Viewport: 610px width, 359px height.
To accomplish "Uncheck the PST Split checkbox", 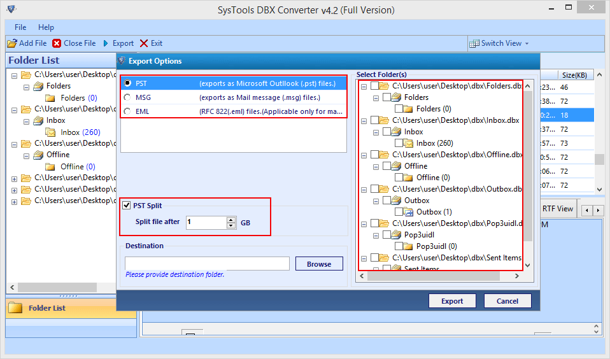I will (x=127, y=206).
